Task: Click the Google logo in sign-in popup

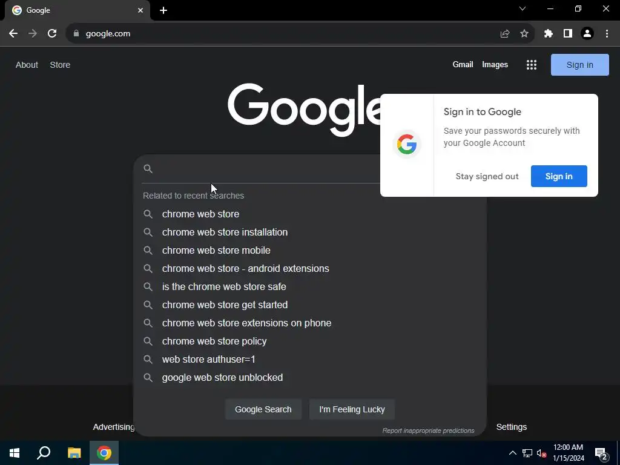Action: click(407, 144)
